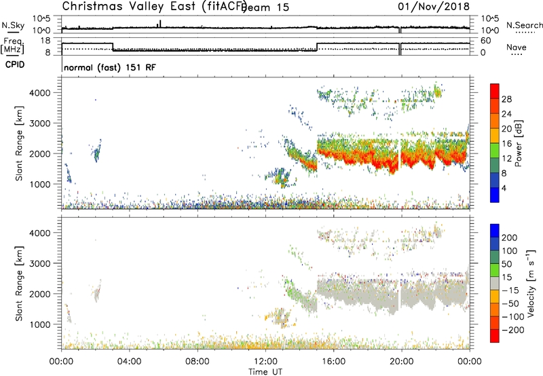The height and width of the screenshot is (376, 543).
Task: Click the '08:00' time axis label
Action: 198,362
